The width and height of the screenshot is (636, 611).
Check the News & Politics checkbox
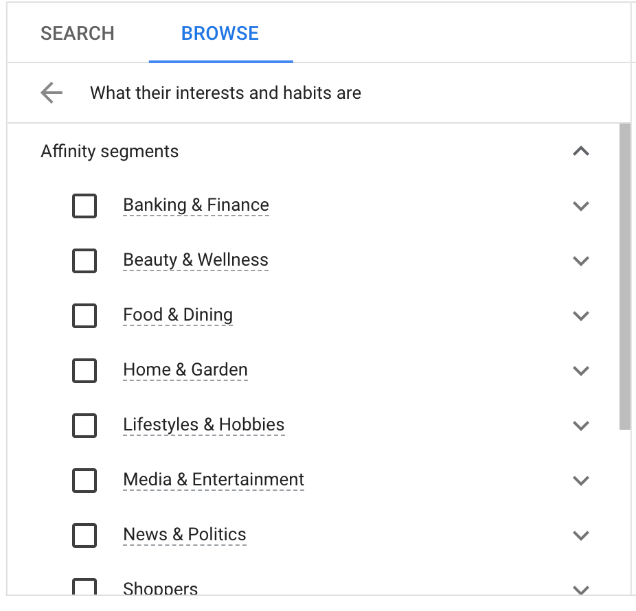pos(84,535)
